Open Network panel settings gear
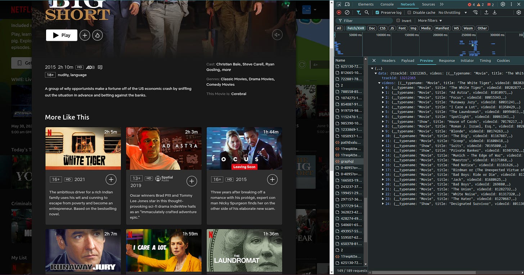This screenshot has height=275, width=524. 519,12
